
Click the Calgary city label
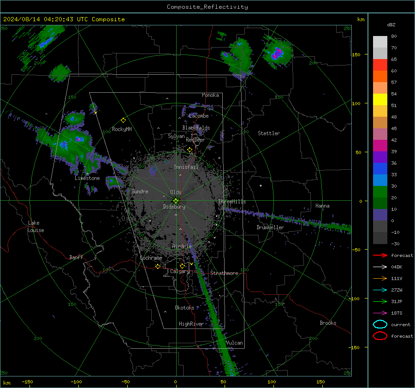pos(180,271)
